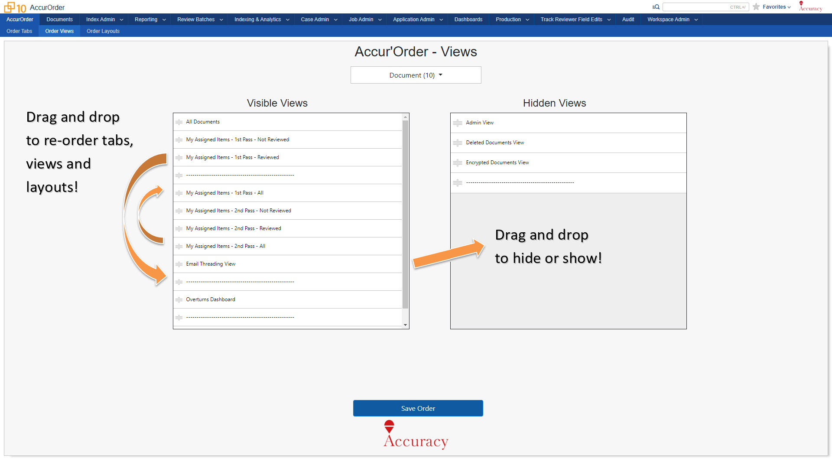
Task: Click the drag handle icon for Email Threading View
Action: 179,263
